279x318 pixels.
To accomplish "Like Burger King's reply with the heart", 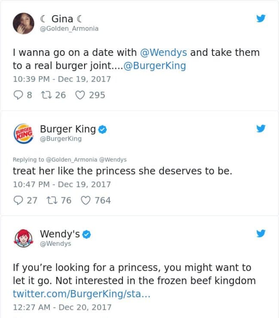I will 85,200.
